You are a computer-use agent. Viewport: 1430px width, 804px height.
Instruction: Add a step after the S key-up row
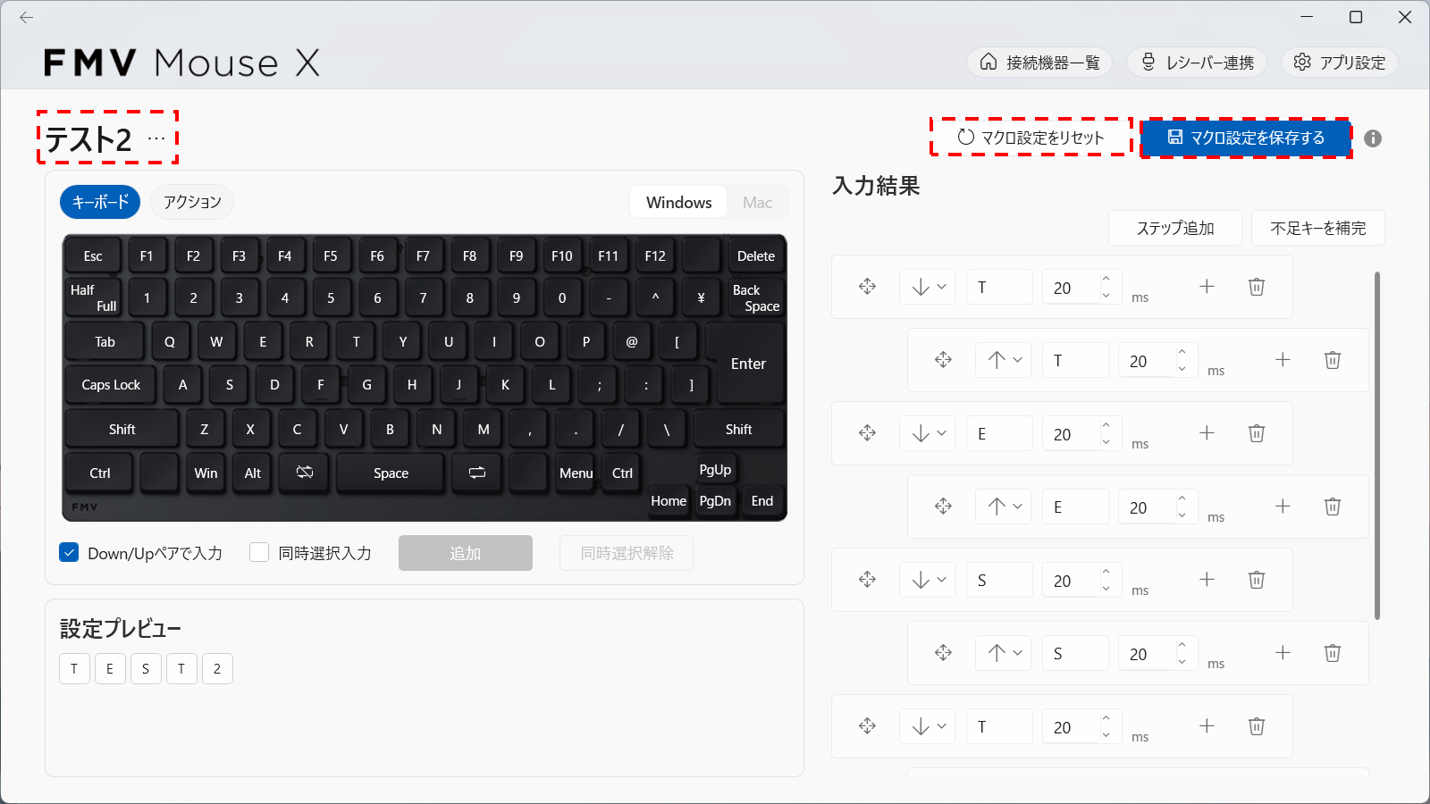click(1283, 653)
